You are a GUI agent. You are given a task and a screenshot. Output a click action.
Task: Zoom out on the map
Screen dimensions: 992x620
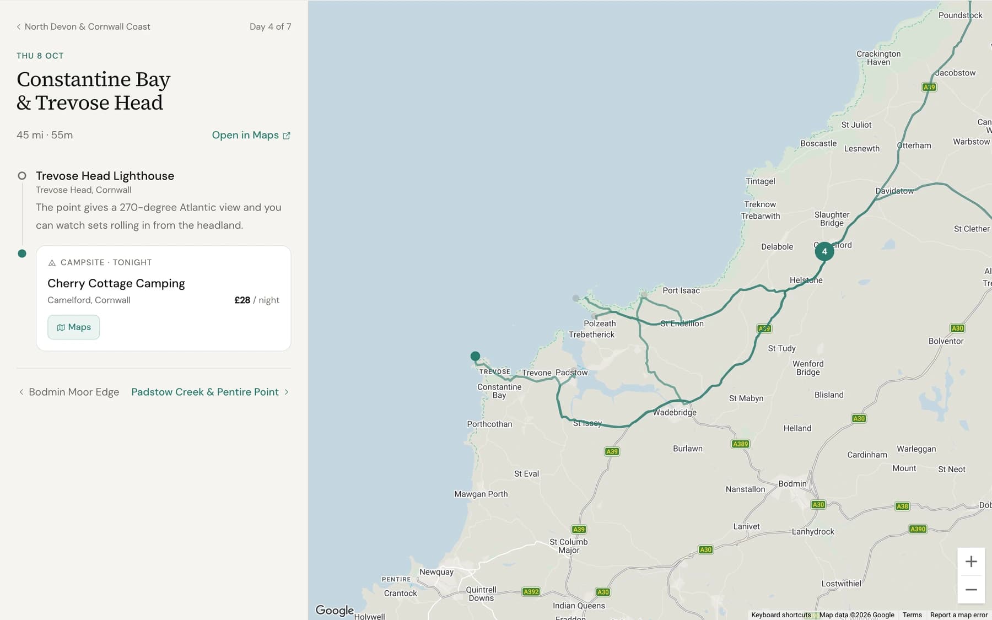[x=971, y=590]
